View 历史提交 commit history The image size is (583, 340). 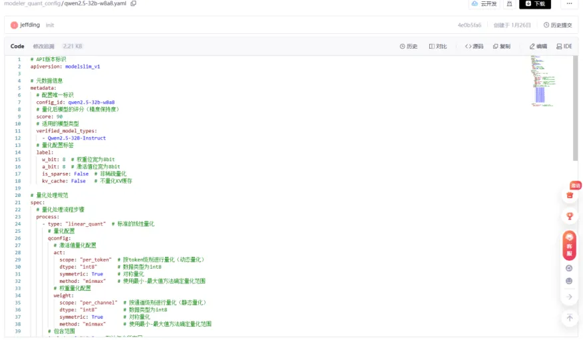tap(558, 25)
